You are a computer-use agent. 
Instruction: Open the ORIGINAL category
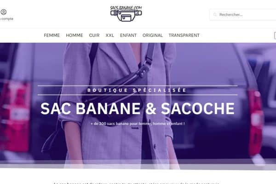click(153, 35)
